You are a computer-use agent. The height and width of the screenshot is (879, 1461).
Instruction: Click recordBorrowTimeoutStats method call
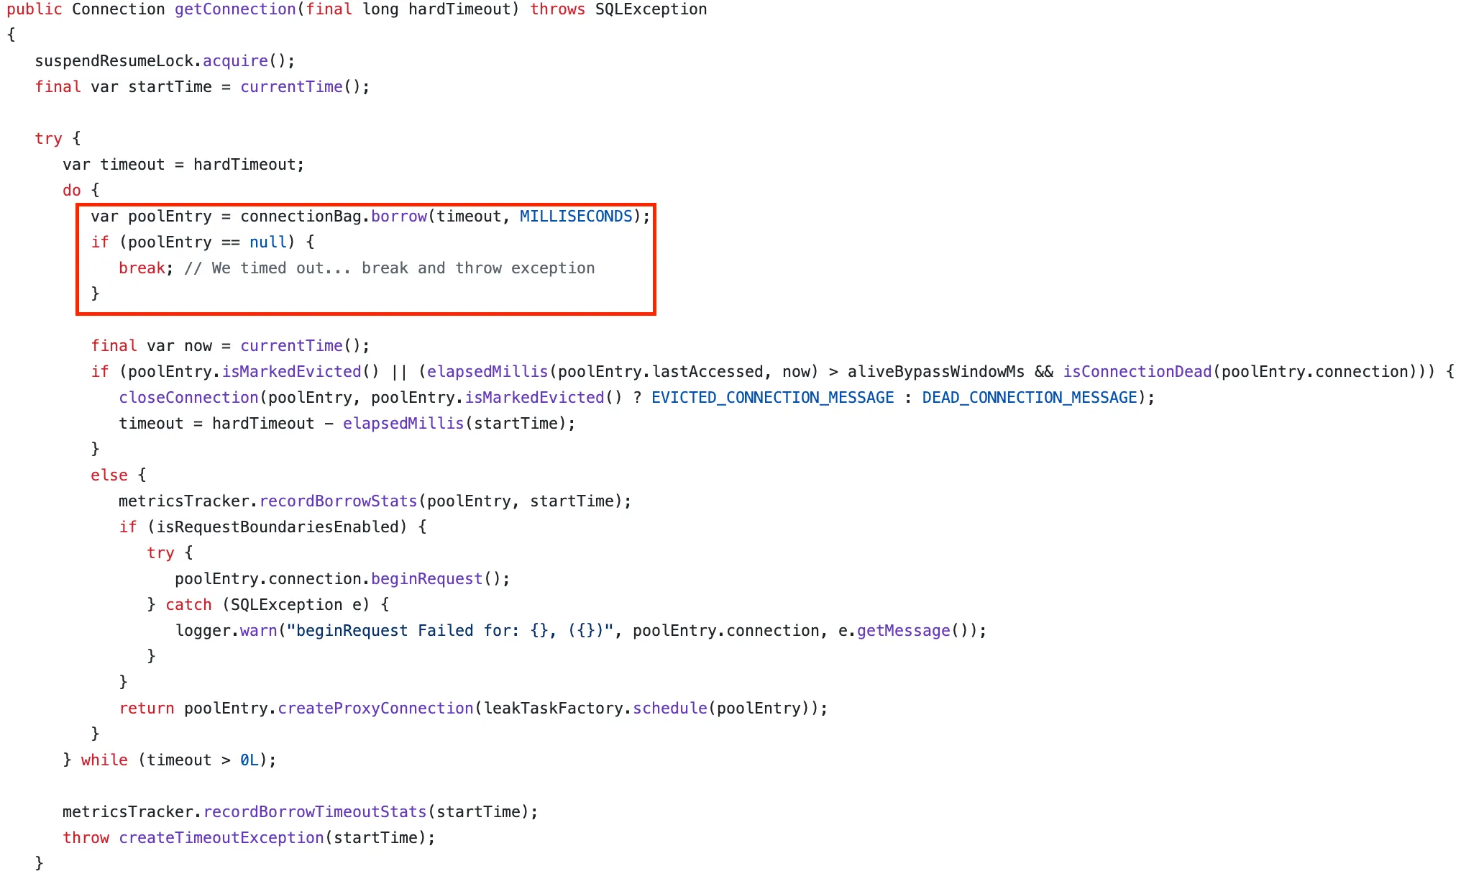pos(315,812)
